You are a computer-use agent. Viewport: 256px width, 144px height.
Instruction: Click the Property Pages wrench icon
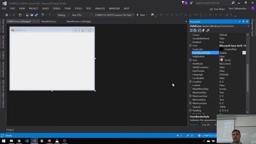(208, 30)
